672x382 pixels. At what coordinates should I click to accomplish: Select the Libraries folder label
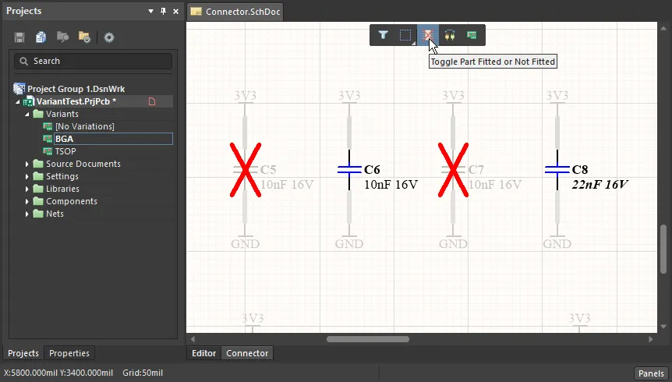[62, 189]
